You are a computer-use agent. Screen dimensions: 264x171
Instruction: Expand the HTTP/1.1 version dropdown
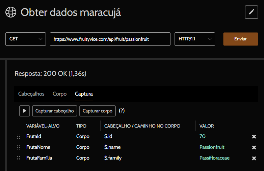[194, 39]
